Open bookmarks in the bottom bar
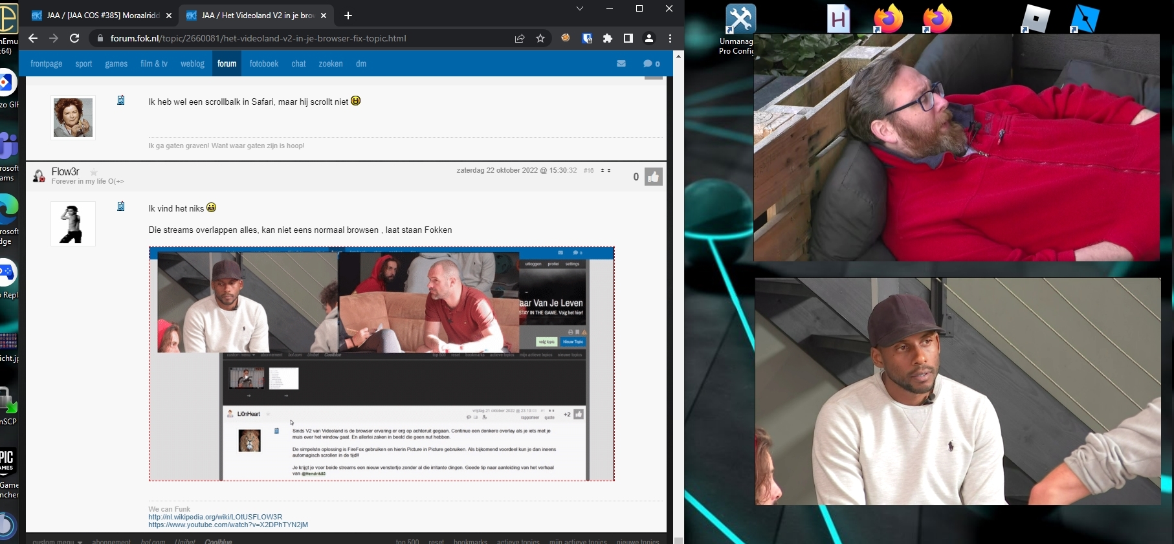Viewport: 1174px width, 544px height. click(471, 541)
